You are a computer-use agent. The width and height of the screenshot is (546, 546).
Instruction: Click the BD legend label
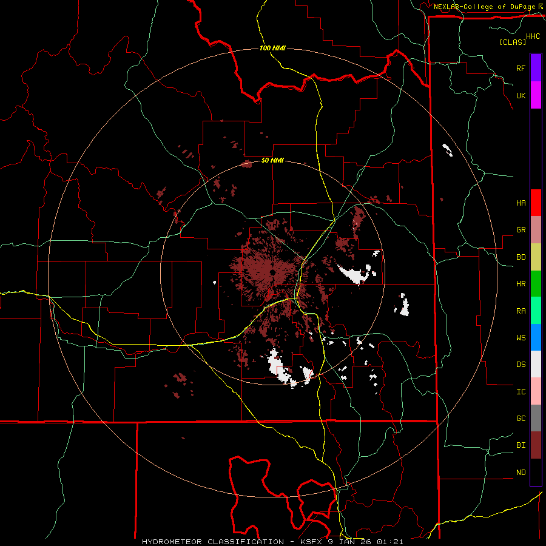pos(521,257)
